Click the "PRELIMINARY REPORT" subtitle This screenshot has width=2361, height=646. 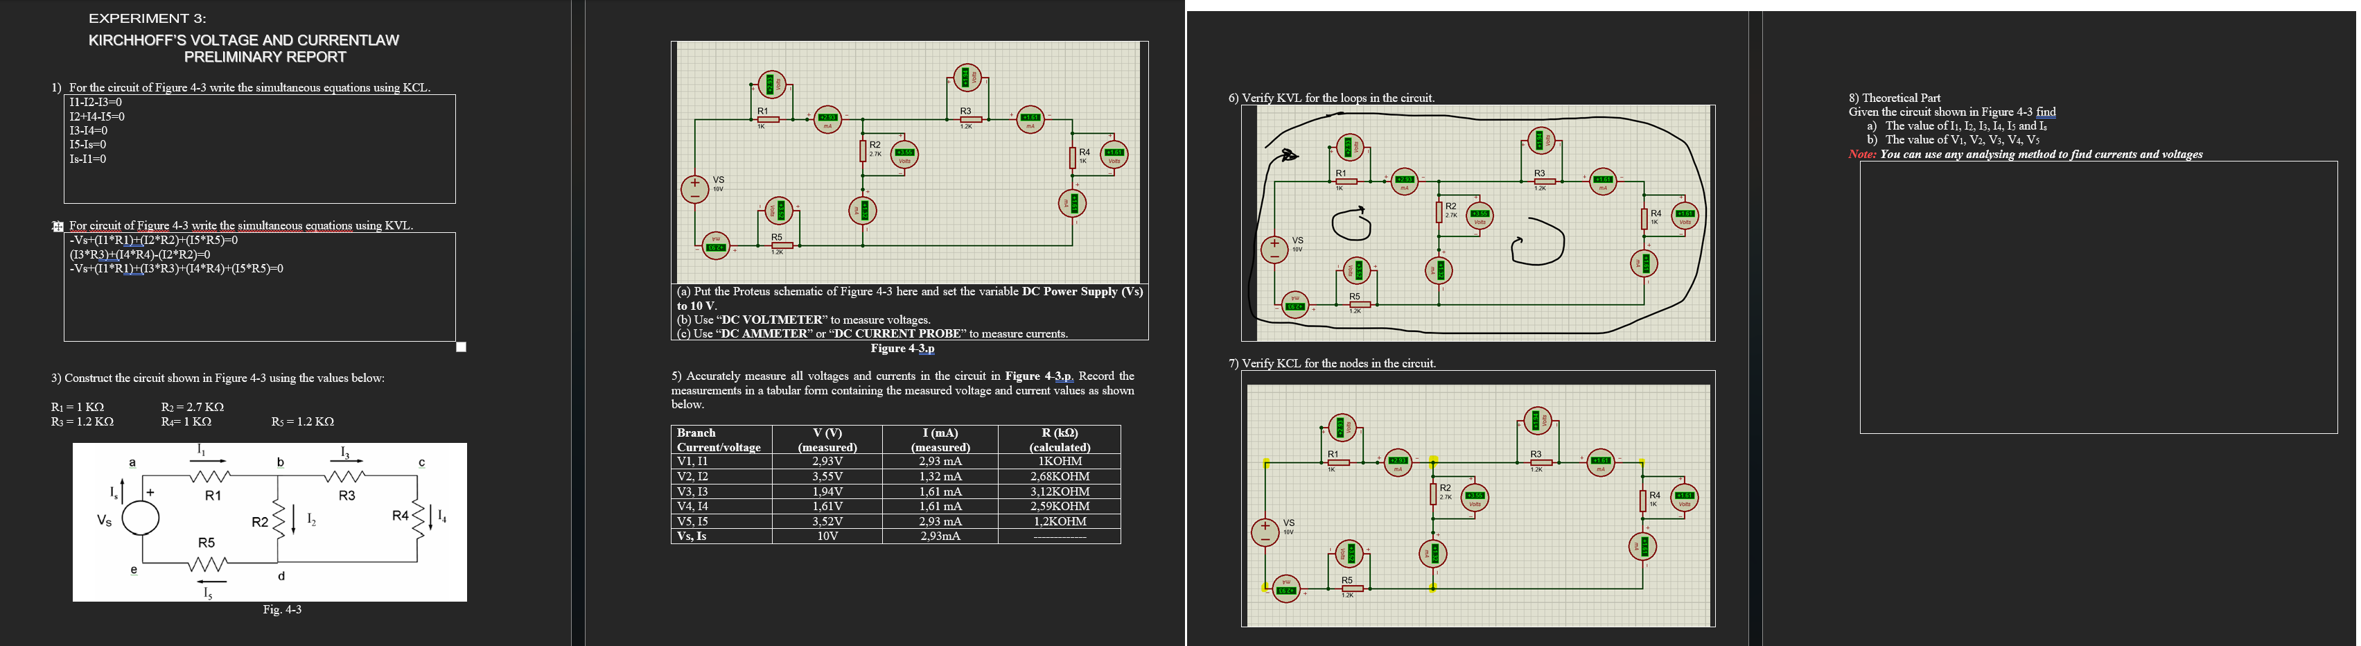click(265, 57)
